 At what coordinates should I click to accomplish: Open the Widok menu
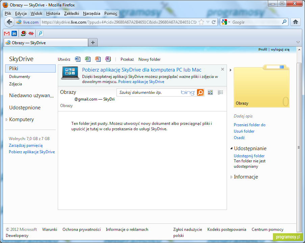point(36,13)
